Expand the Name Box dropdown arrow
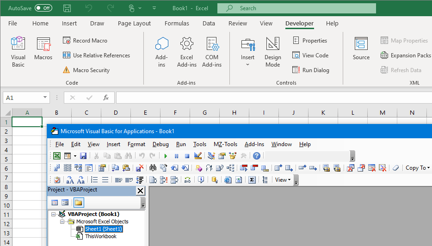Viewport: 432px width, 246px height. coord(45,97)
